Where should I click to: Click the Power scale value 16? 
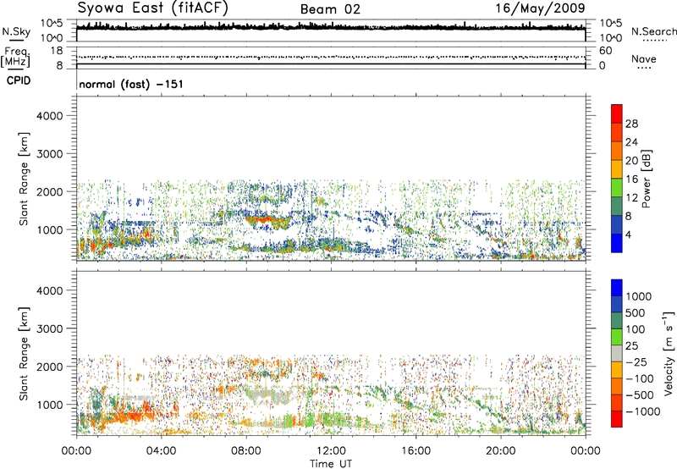tap(631, 179)
